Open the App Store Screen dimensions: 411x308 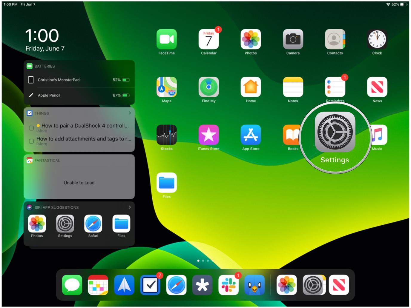coord(251,135)
